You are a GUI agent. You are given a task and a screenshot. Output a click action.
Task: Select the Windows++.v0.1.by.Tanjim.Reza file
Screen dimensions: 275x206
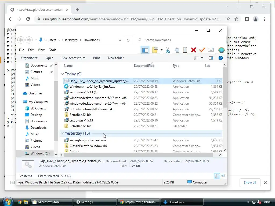coord(143,87)
